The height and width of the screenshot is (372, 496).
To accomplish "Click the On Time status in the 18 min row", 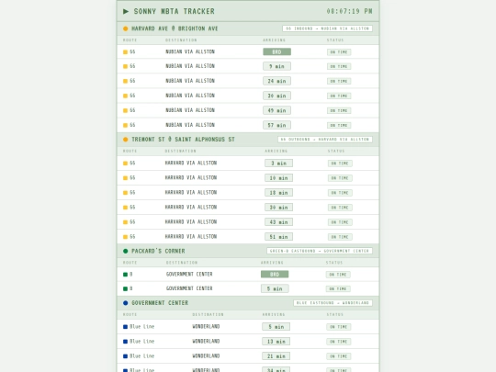I will [x=340, y=193].
